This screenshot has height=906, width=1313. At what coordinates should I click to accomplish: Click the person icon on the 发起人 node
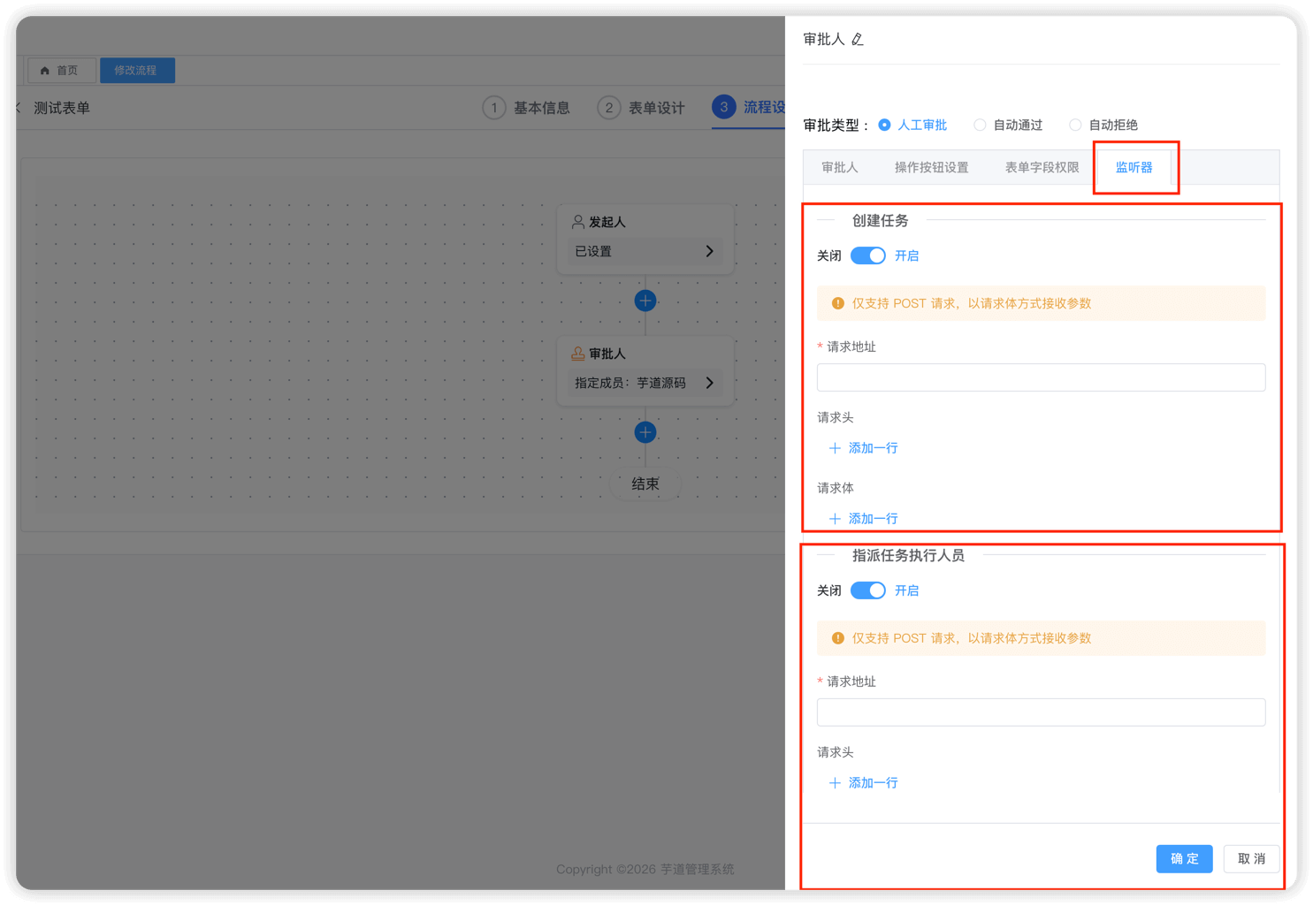(579, 222)
